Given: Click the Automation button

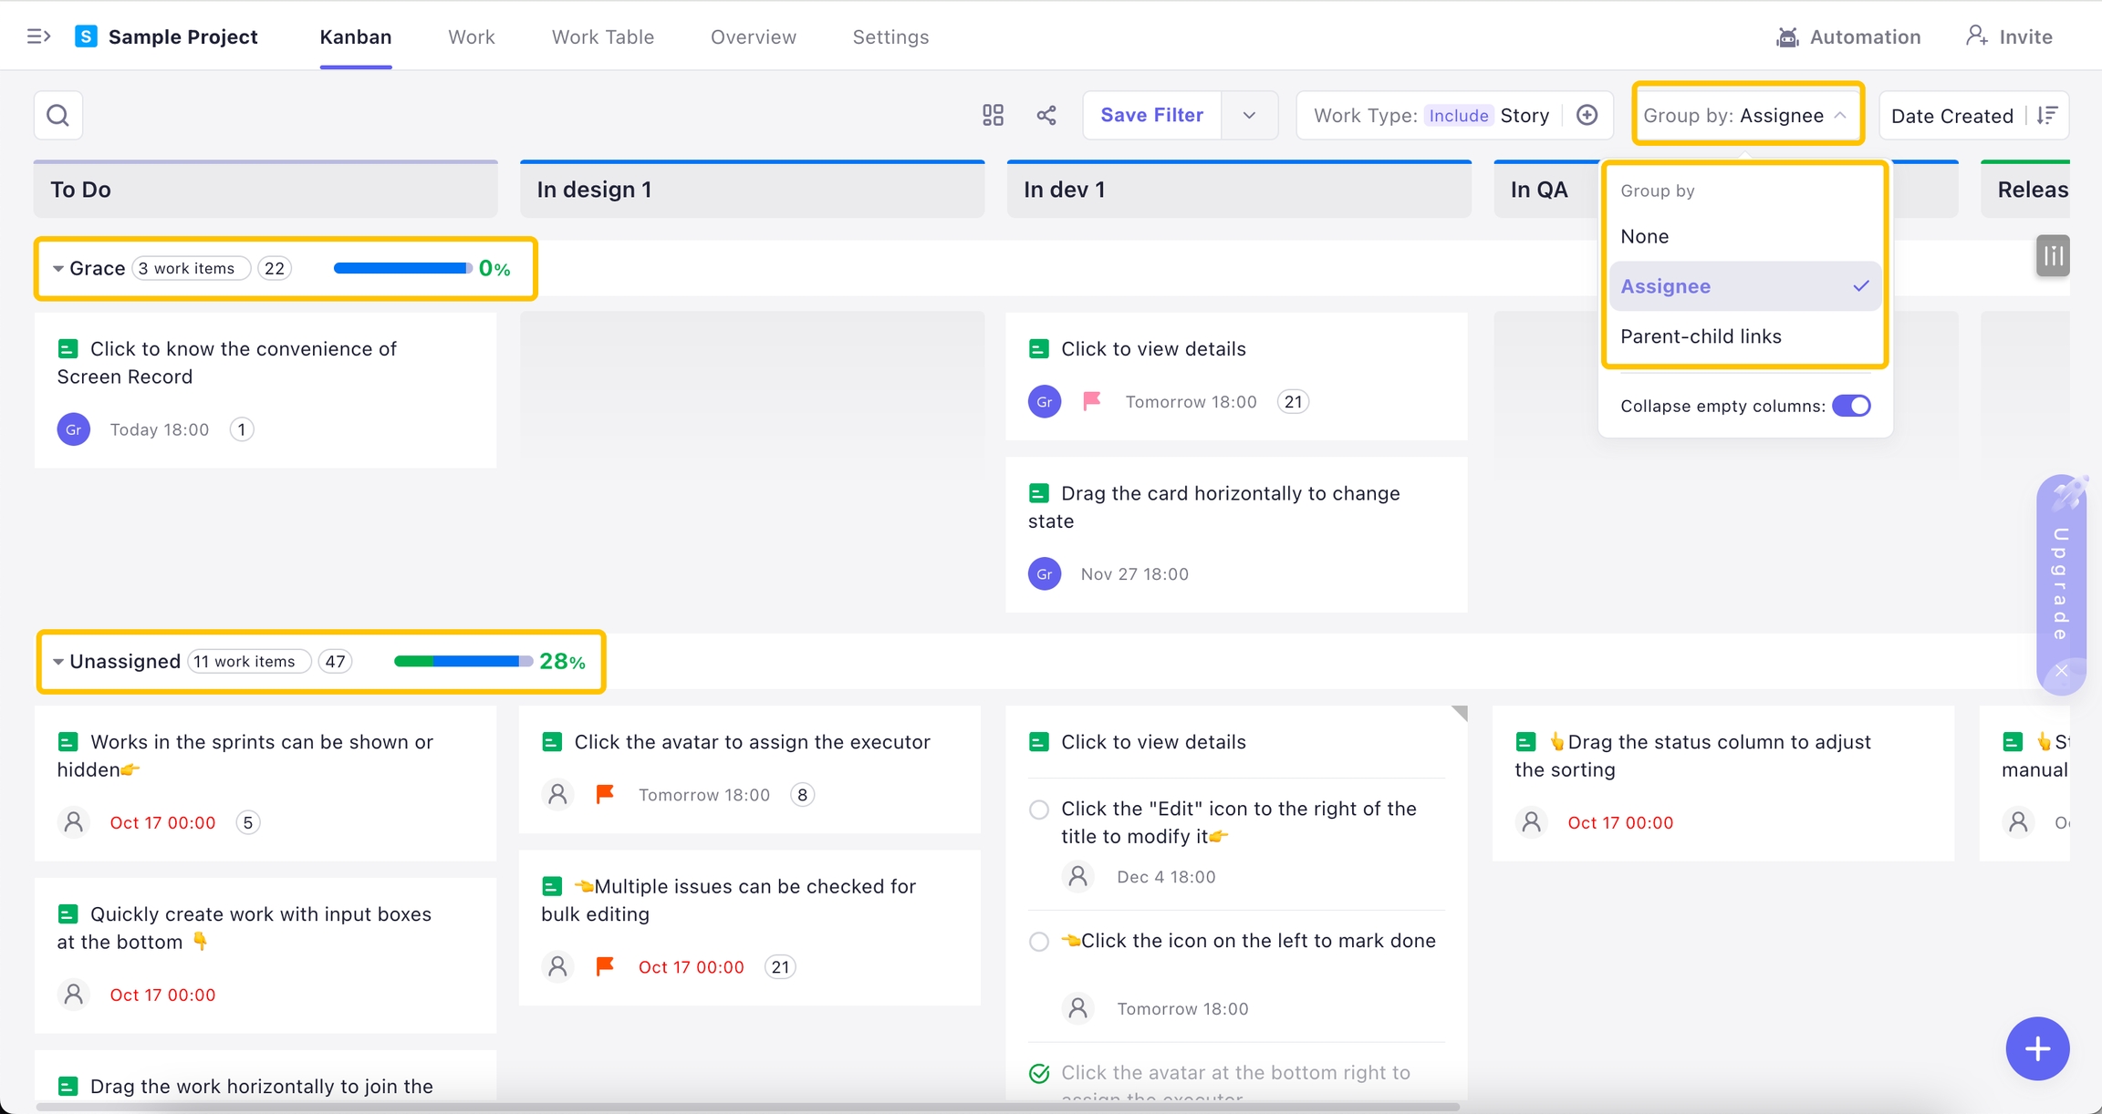Looking at the screenshot, I should pyautogui.click(x=1848, y=37).
